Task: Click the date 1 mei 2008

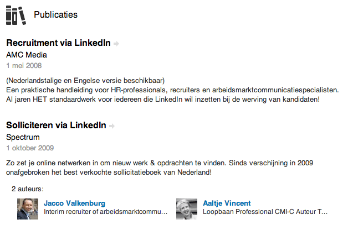Action: tap(24, 66)
